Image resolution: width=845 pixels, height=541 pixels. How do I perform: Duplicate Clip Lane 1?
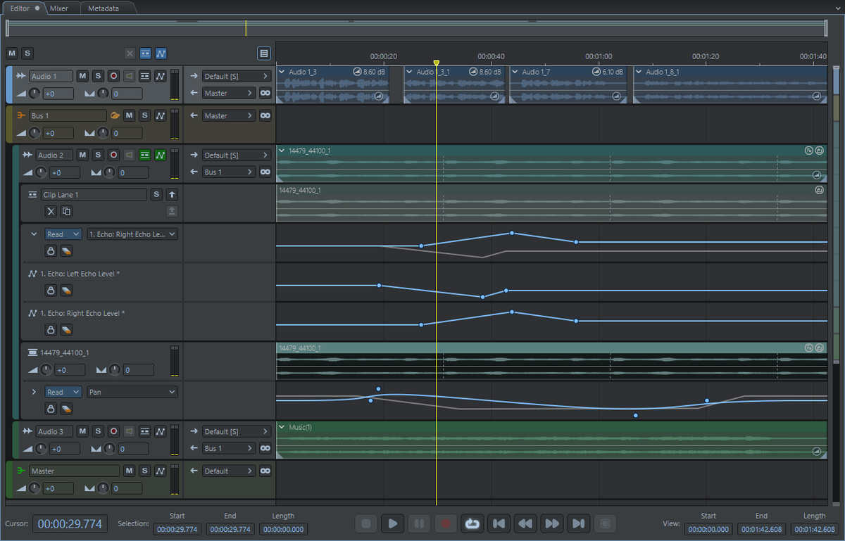click(x=66, y=211)
